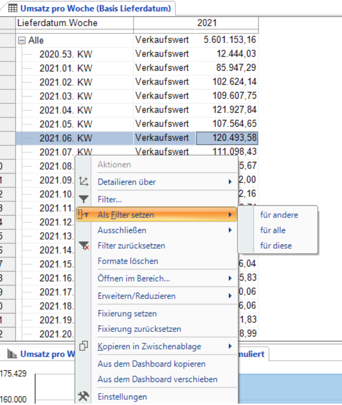Viewport: 342px width, 405px height.
Task: Click the Als Filter setzen icon
Action: click(84, 214)
